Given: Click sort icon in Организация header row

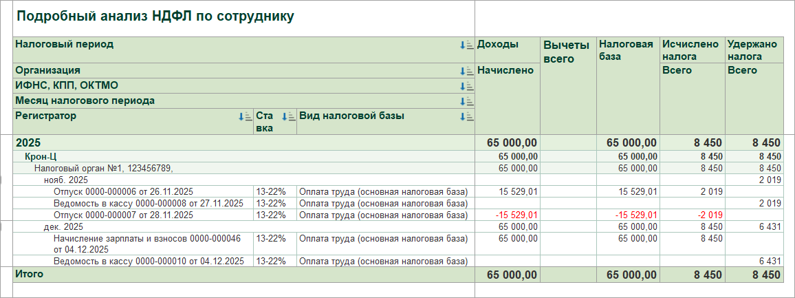Looking at the screenshot, I should (x=466, y=71).
